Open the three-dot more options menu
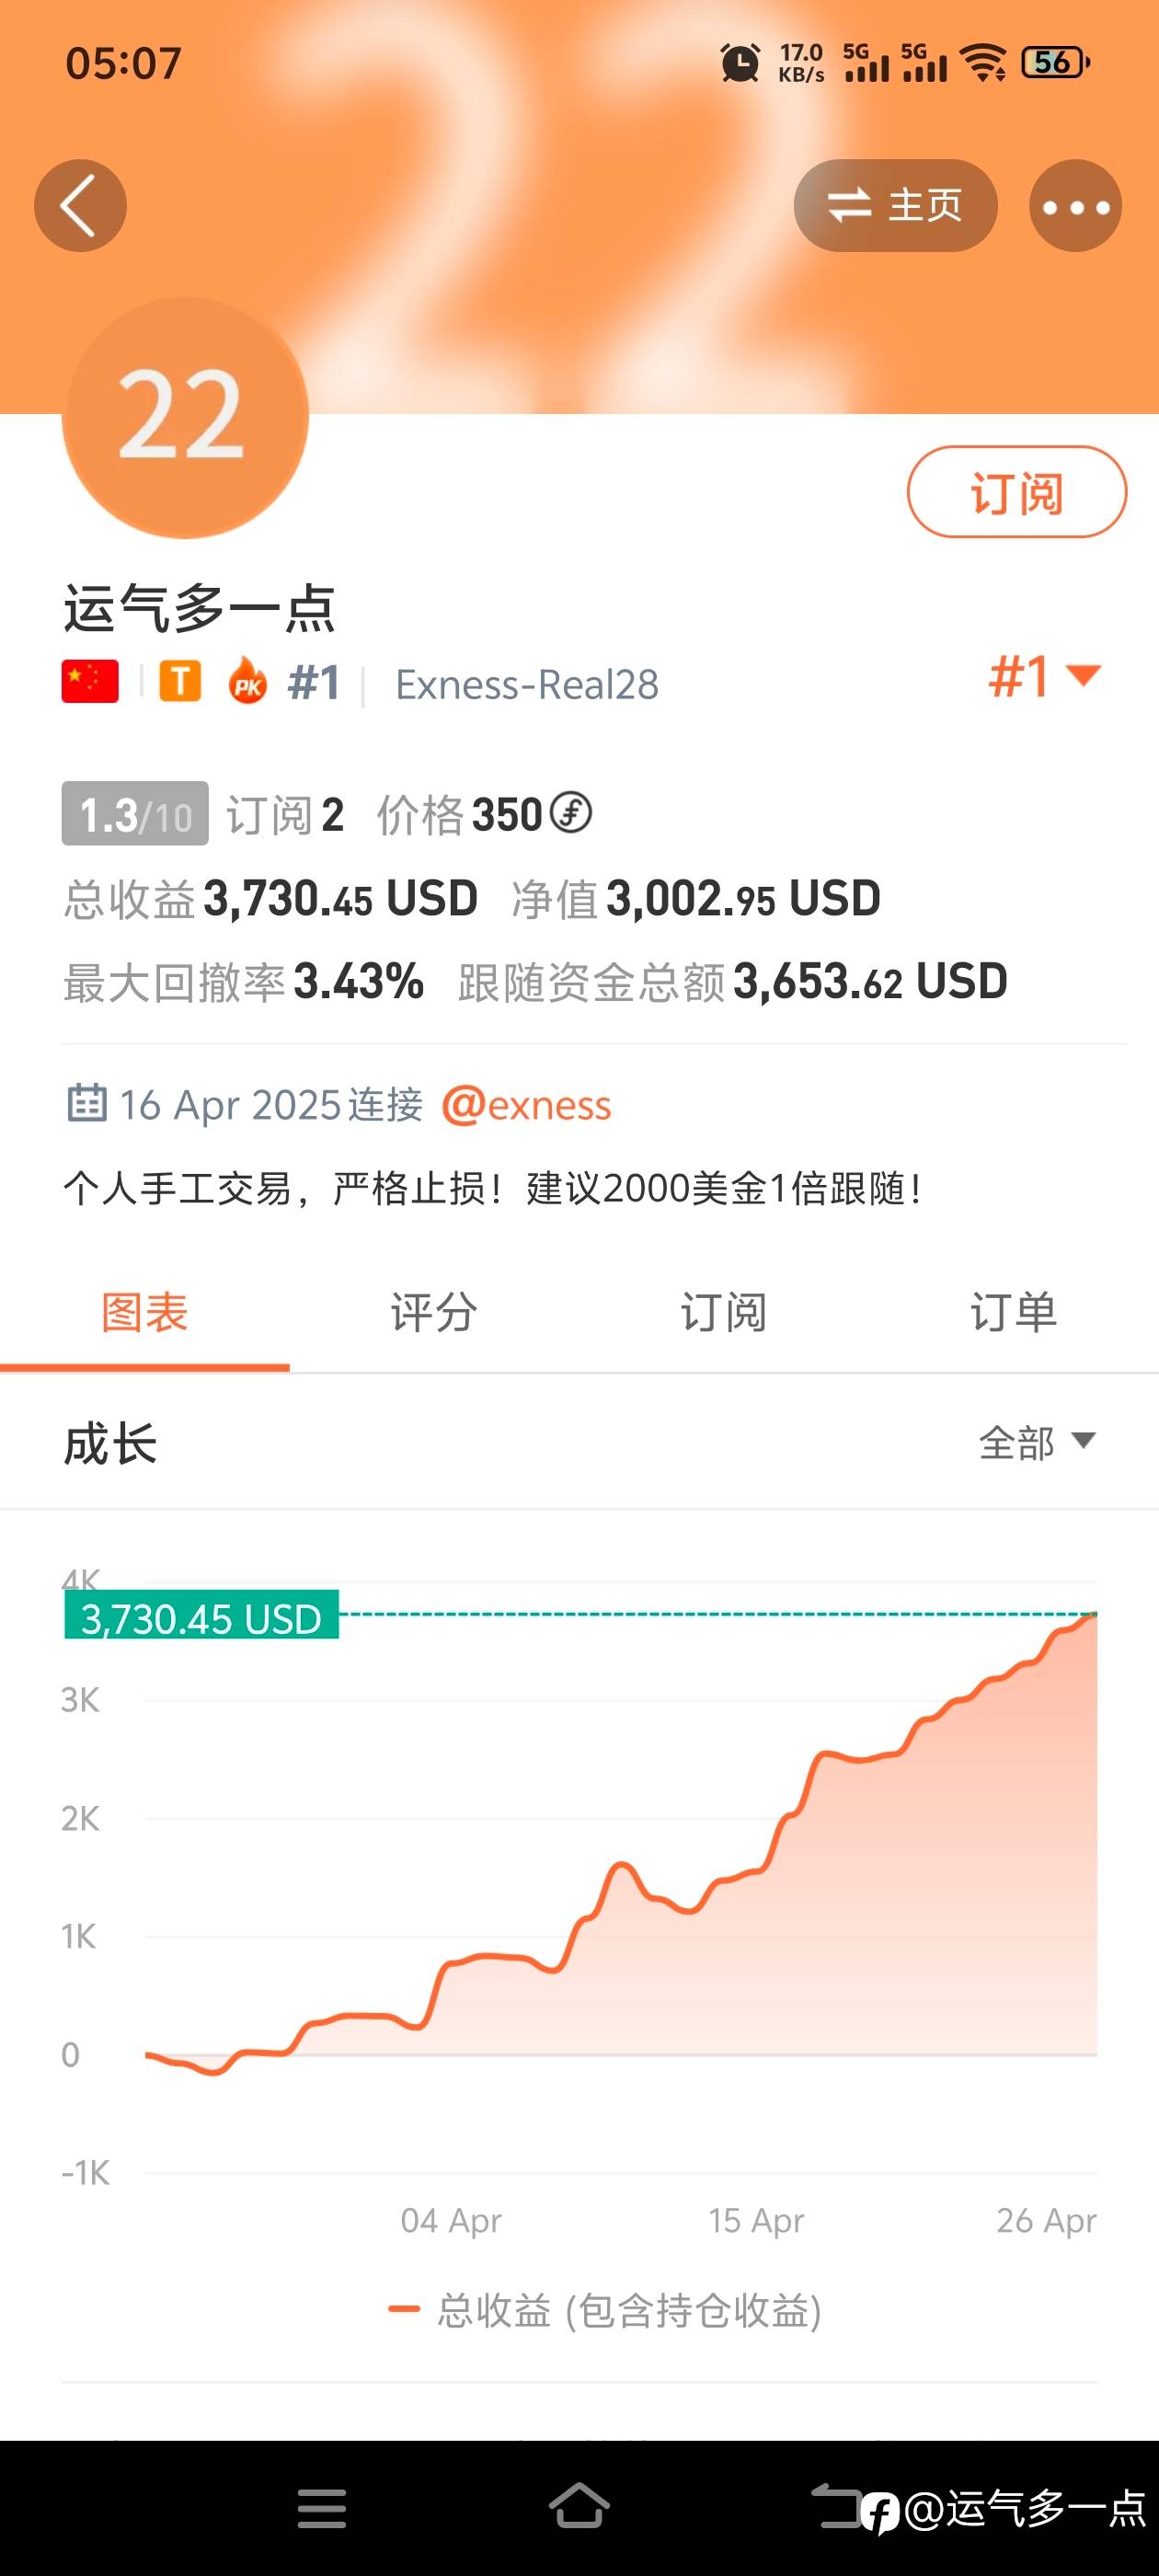 pos(1075,206)
